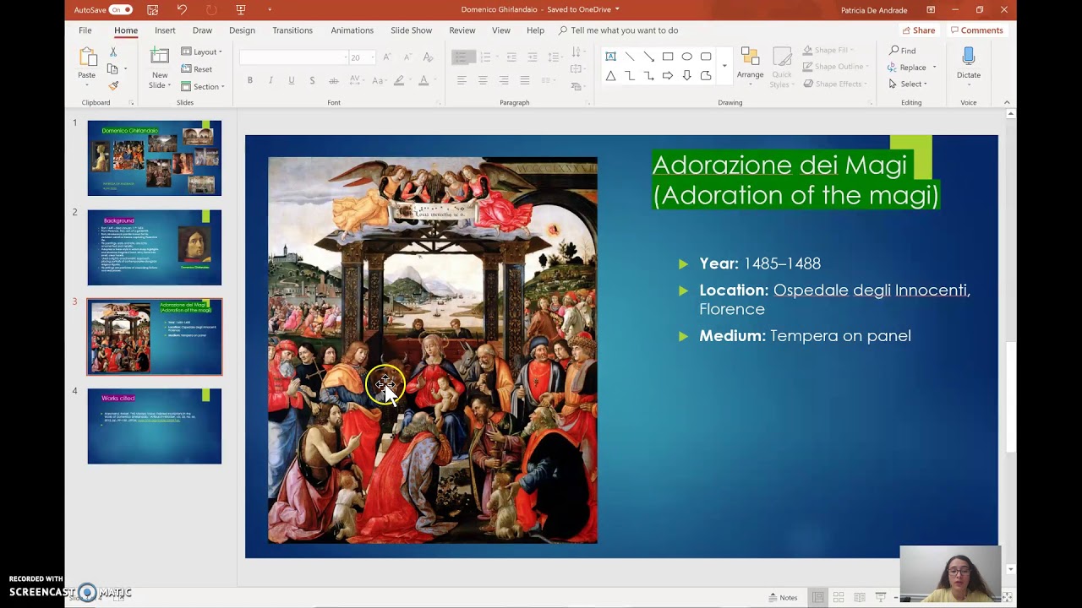This screenshot has width=1082, height=608.
Task: Select the Arrow line shape
Action: 648,57
